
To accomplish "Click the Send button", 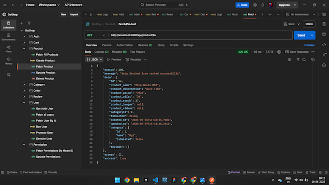I will [301, 35].
